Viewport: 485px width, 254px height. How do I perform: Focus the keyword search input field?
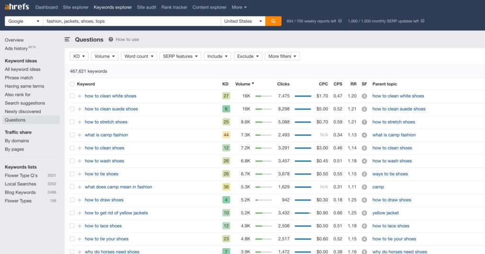pos(132,21)
